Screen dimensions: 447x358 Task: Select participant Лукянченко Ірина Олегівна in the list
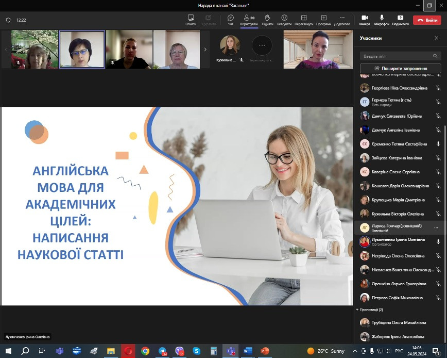pyautogui.click(x=398, y=241)
